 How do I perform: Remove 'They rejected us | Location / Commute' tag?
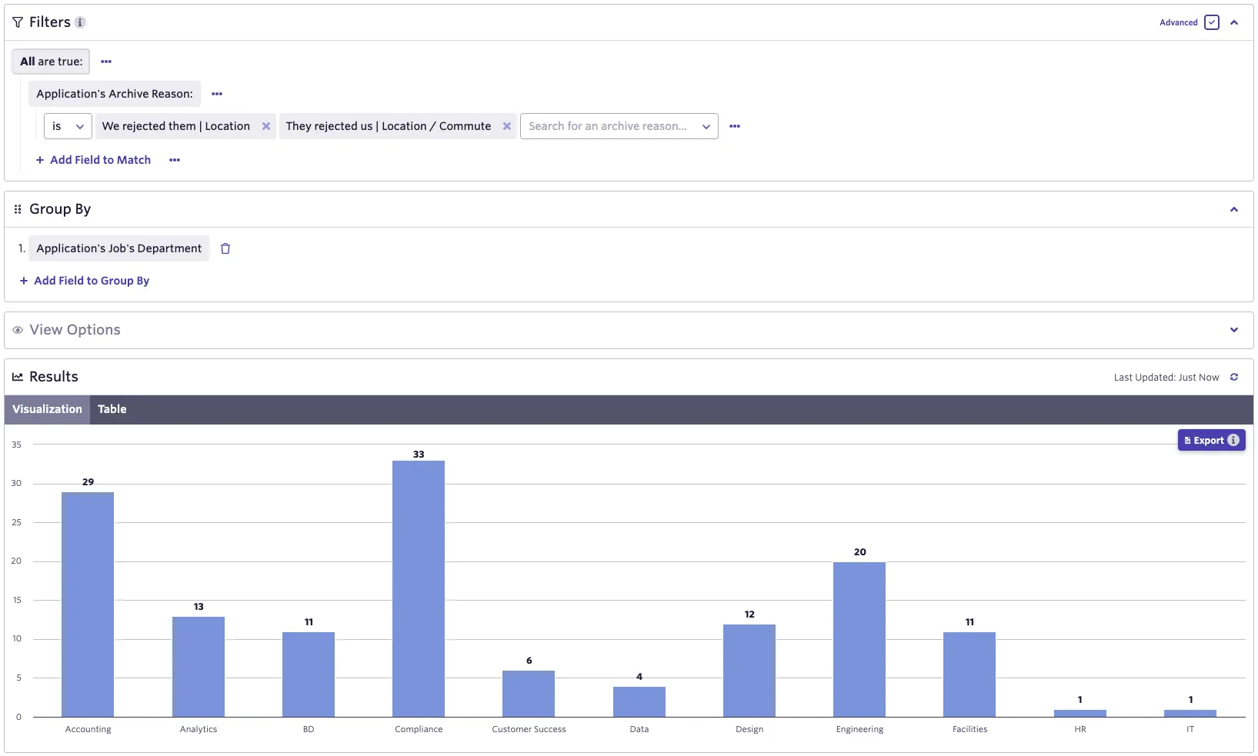[507, 126]
